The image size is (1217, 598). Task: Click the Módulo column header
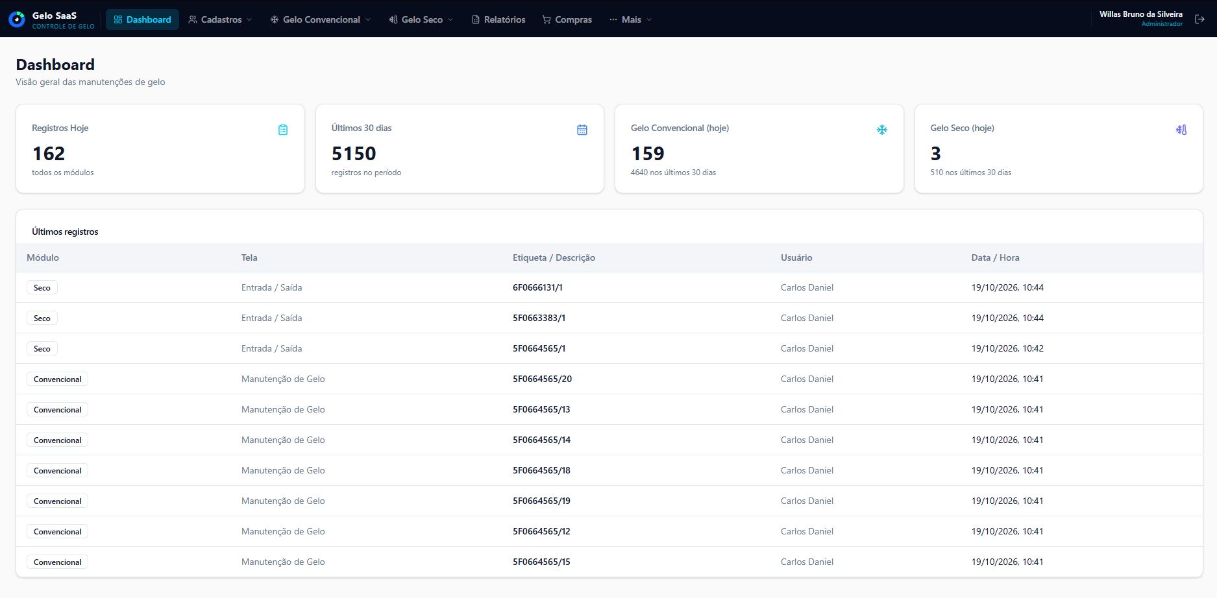tap(43, 257)
